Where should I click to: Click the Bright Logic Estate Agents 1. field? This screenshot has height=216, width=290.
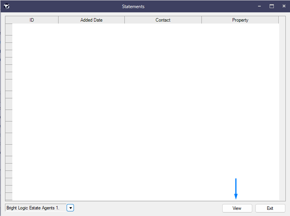click(x=35, y=208)
